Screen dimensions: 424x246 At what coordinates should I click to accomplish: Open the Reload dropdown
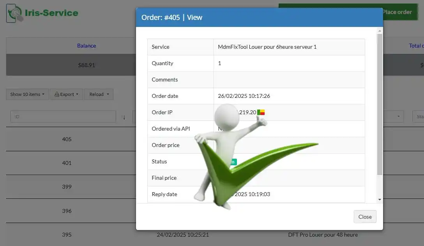99,94
